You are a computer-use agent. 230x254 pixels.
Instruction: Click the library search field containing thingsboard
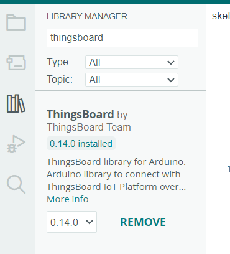(x=122, y=38)
